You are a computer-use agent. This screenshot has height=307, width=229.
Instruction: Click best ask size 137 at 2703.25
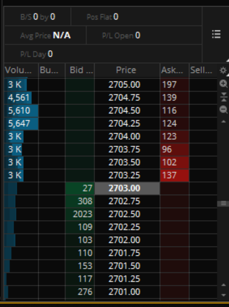pos(174,175)
